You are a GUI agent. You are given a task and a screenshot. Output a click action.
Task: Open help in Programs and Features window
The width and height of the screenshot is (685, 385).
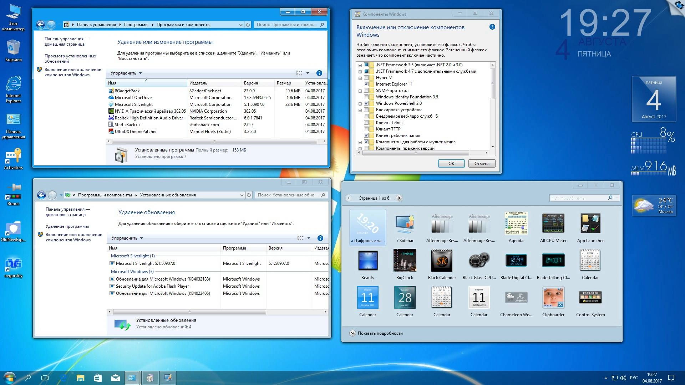(319, 73)
